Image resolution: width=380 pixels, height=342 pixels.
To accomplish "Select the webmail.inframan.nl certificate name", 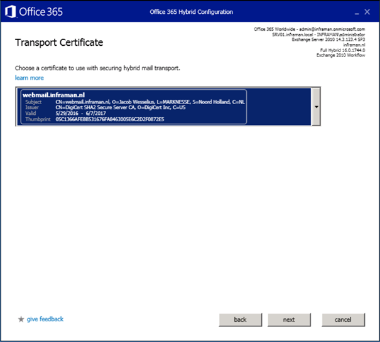I will click(53, 95).
